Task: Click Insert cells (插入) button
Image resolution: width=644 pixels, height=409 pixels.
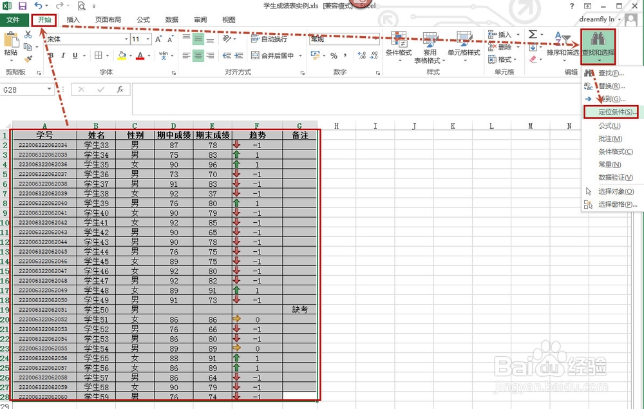Action: point(500,35)
